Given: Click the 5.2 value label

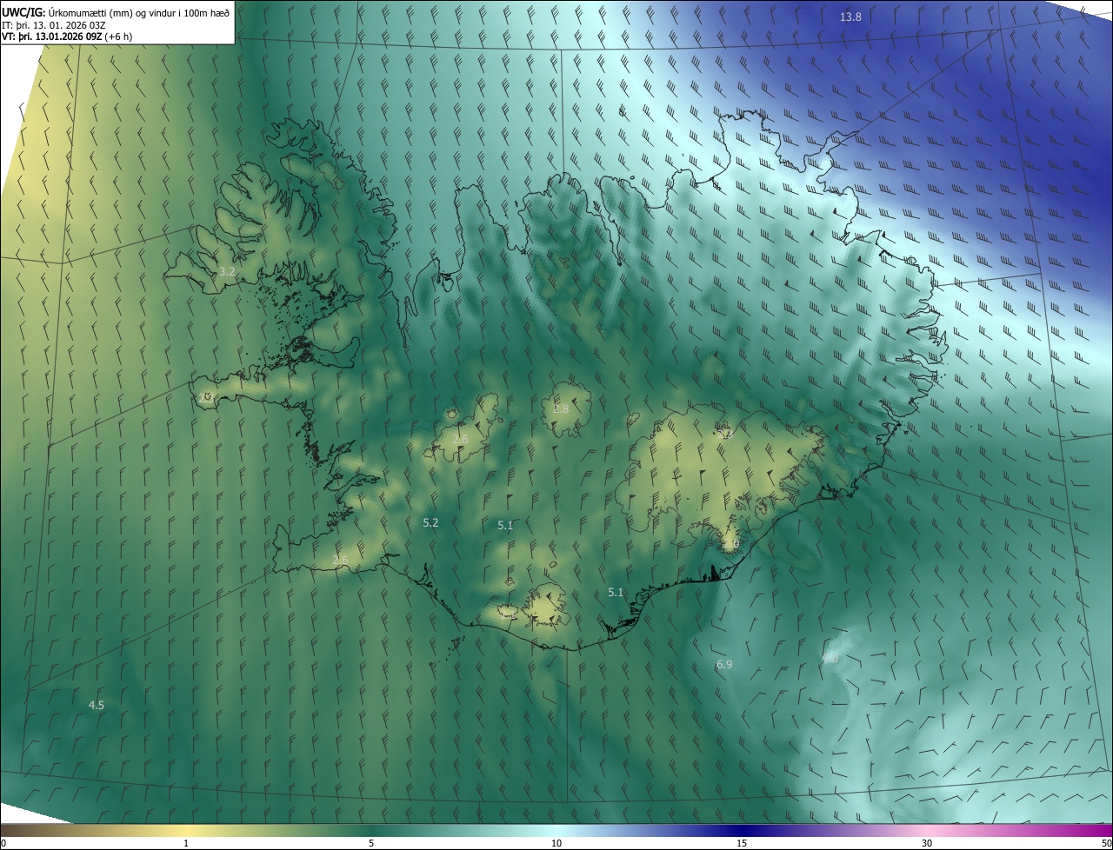Looking at the screenshot, I should click(x=430, y=522).
